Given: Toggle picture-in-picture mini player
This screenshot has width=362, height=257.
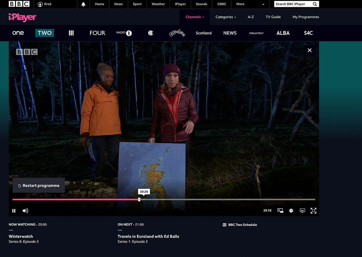Looking at the screenshot, I should click(x=280, y=211).
